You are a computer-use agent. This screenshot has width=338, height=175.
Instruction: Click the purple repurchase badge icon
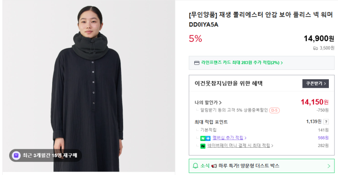tap(16, 156)
